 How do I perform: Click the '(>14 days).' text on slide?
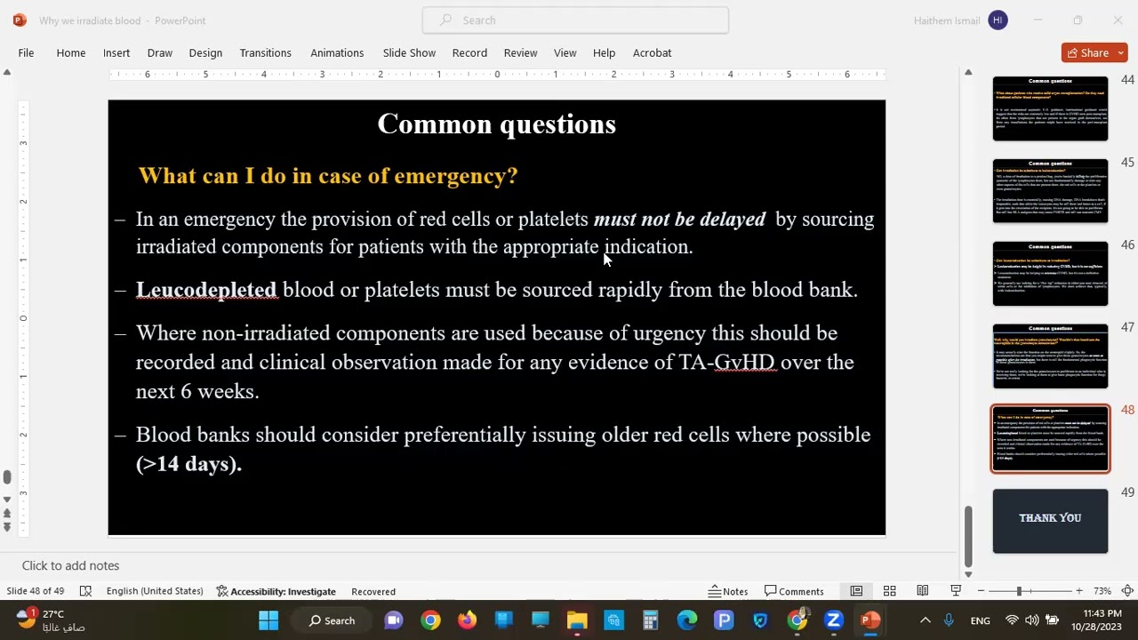click(188, 464)
